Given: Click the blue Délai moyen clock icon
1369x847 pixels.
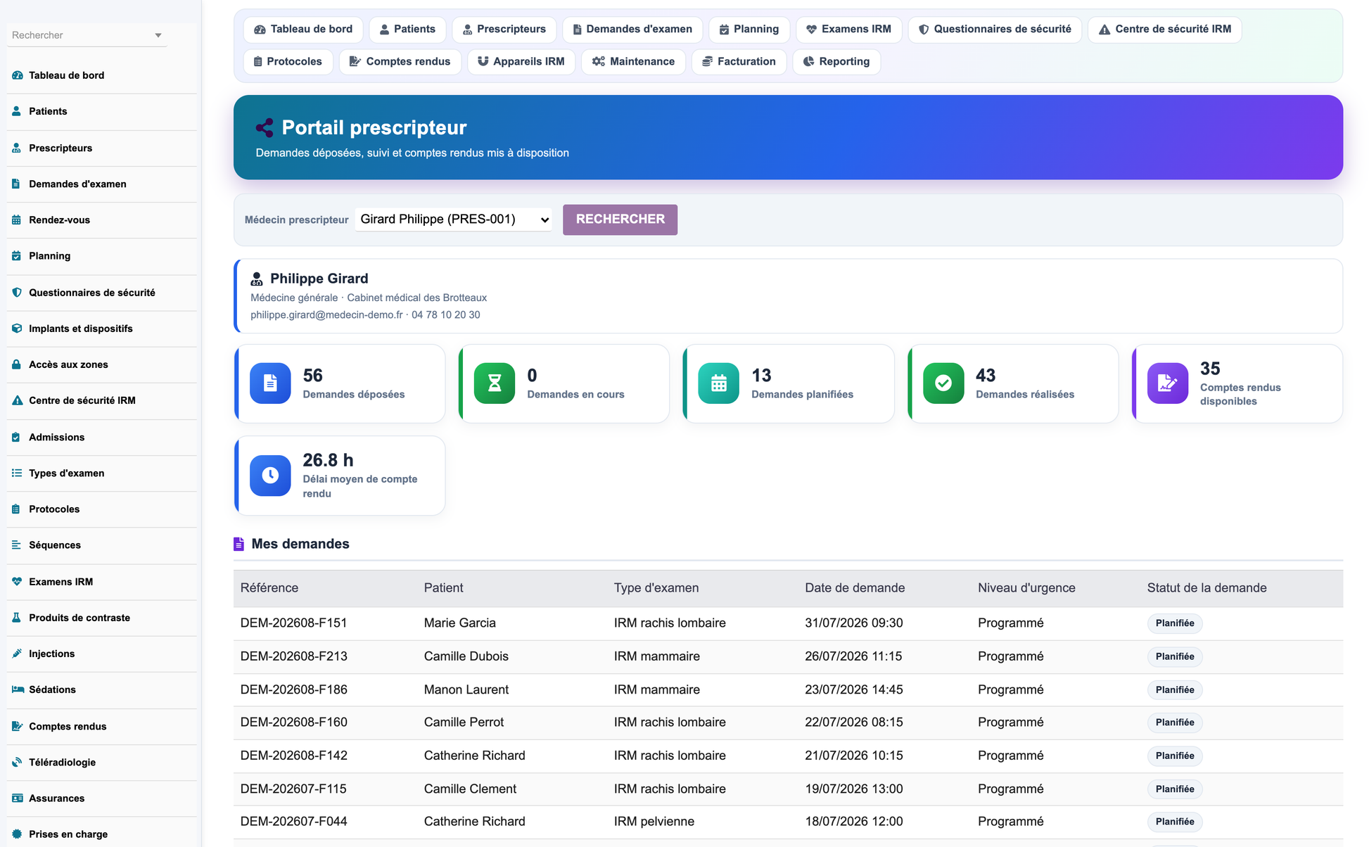Looking at the screenshot, I should 270,476.
